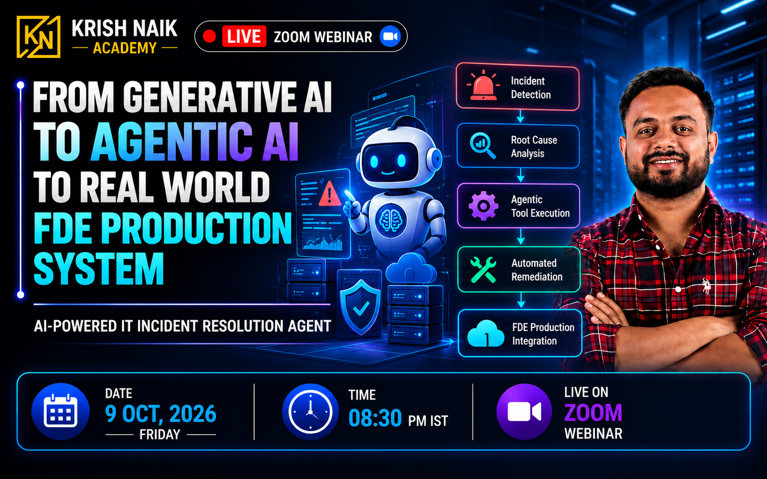Viewport: 767px width, 479px height.
Task: Click the cloud icon beside FDE Production Integration
Action: (x=486, y=334)
